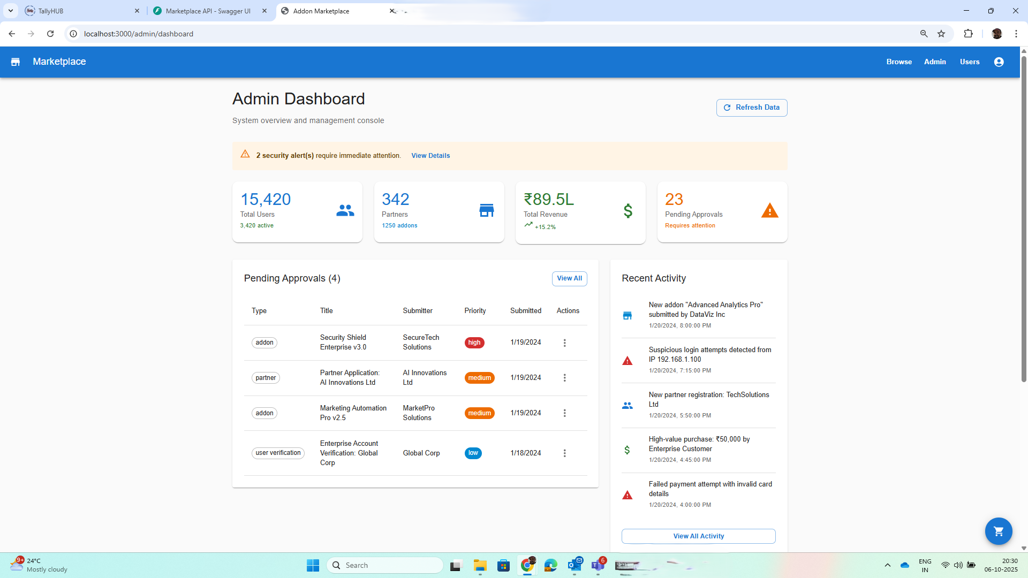1028x578 pixels.
Task: Expand the browser tab search chevron
Action: [10, 11]
